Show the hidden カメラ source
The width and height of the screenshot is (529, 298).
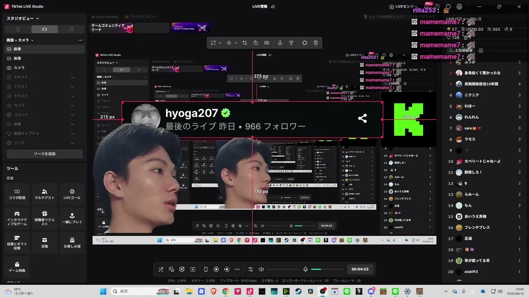tap(73, 105)
